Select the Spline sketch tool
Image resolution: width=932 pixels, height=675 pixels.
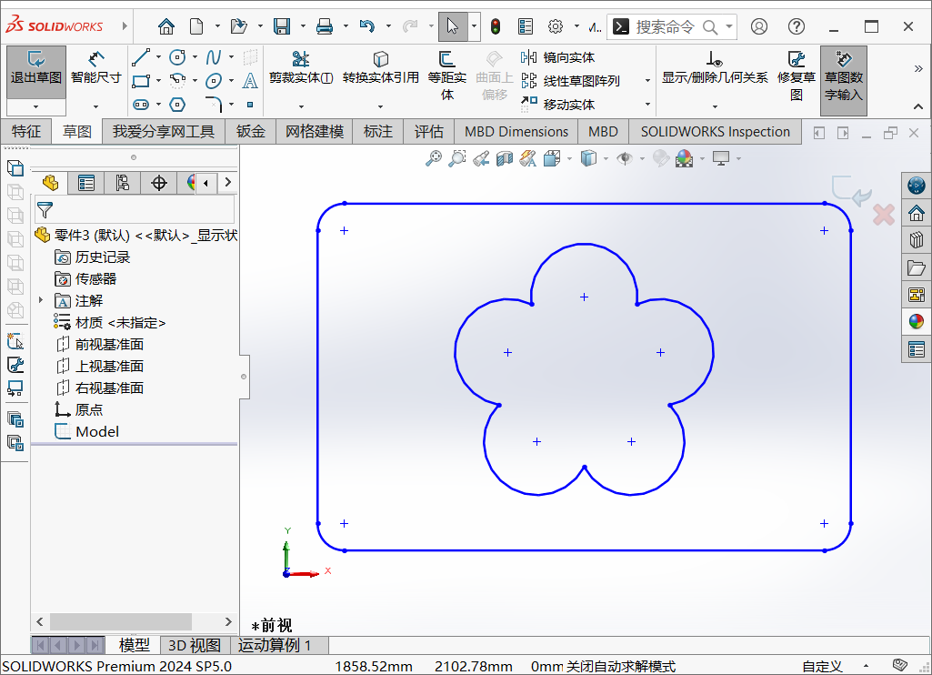click(214, 56)
